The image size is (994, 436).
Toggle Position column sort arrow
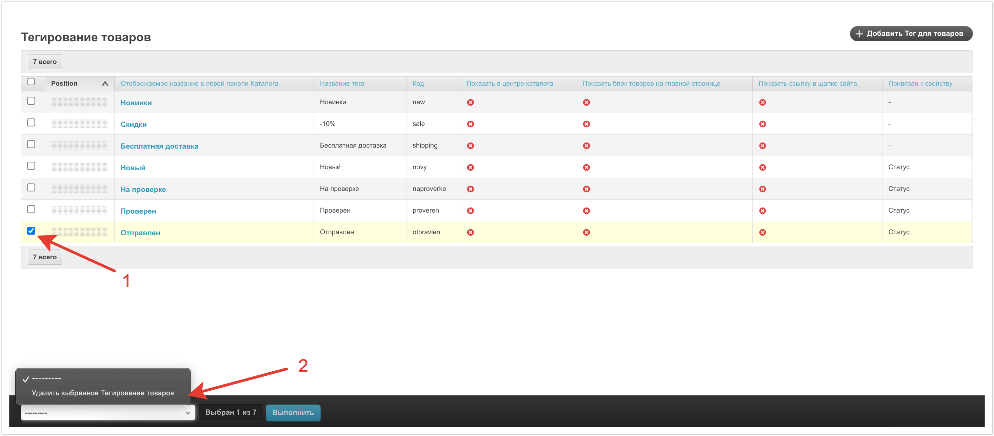tap(104, 84)
